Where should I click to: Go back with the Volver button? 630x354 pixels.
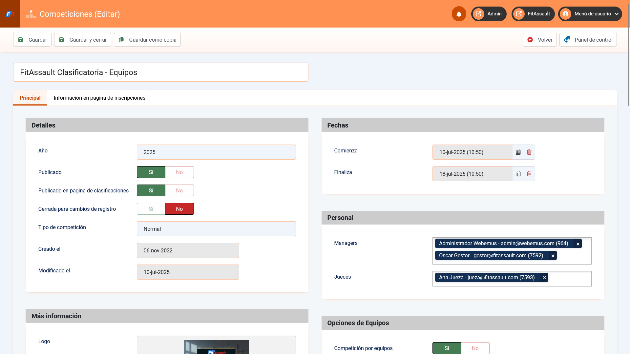(x=540, y=40)
